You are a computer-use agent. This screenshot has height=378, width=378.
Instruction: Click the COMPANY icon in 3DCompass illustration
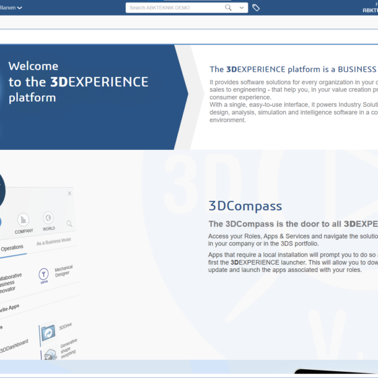[23, 219]
